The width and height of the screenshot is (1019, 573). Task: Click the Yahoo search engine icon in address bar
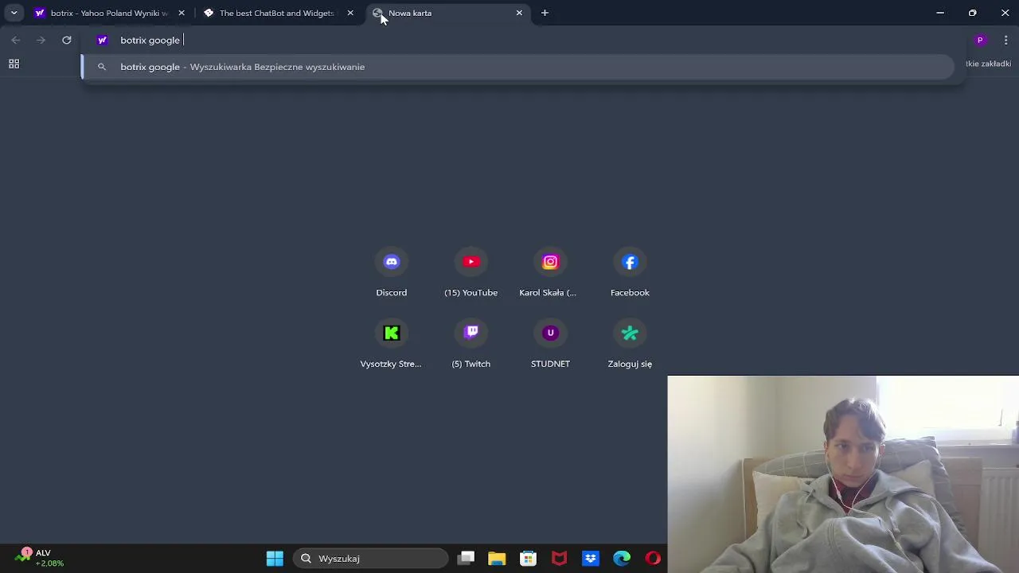coord(102,40)
